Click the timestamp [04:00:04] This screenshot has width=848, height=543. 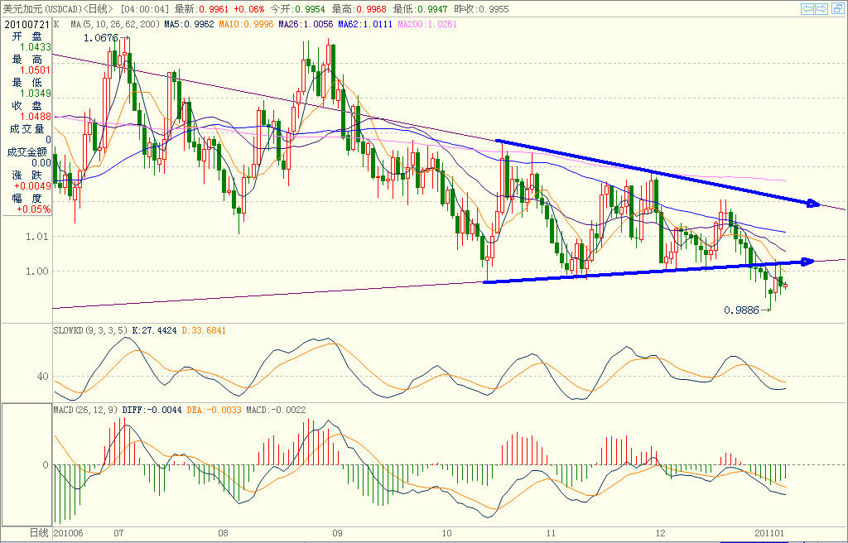pos(144,9)
